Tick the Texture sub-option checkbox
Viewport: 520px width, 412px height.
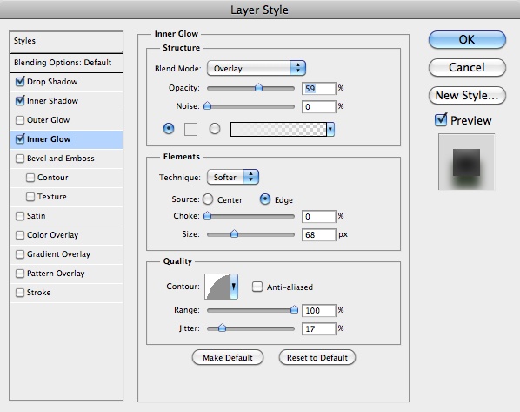[30, 197]
